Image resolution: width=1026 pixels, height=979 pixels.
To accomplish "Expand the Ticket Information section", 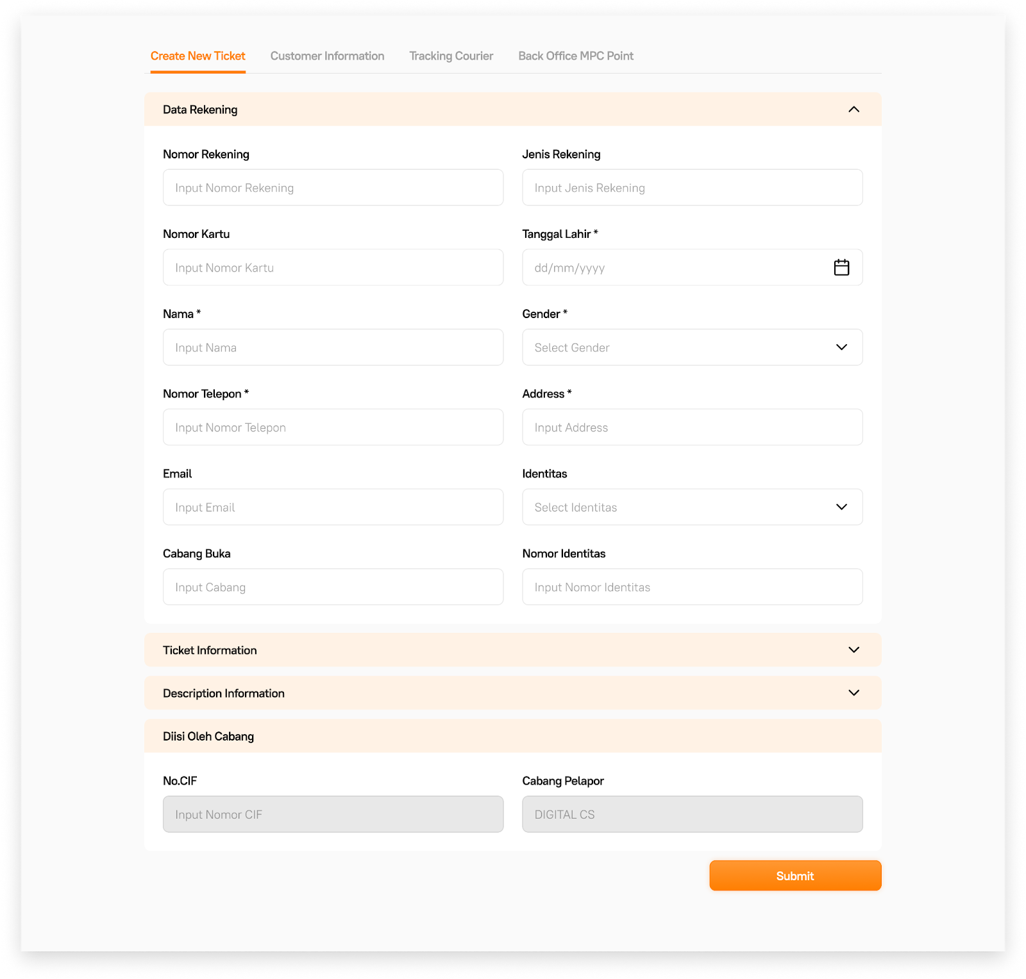I will tap(513, 650).
